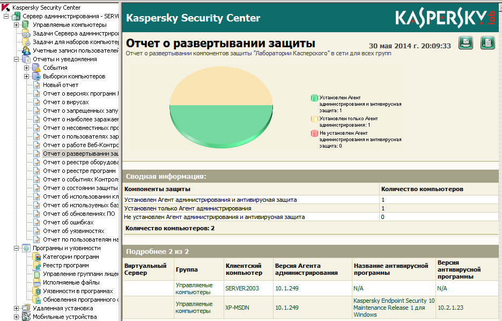502x321 pixels.
Task: Collapse the Программы и уязвимости node
Action: tap(16, 249)
